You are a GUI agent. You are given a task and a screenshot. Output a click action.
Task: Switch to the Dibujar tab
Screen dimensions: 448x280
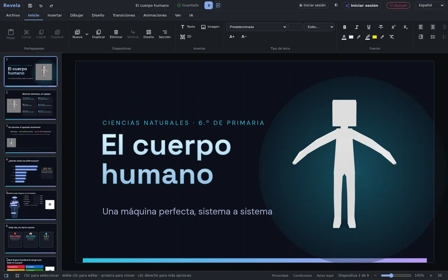[x=77, y=15]
